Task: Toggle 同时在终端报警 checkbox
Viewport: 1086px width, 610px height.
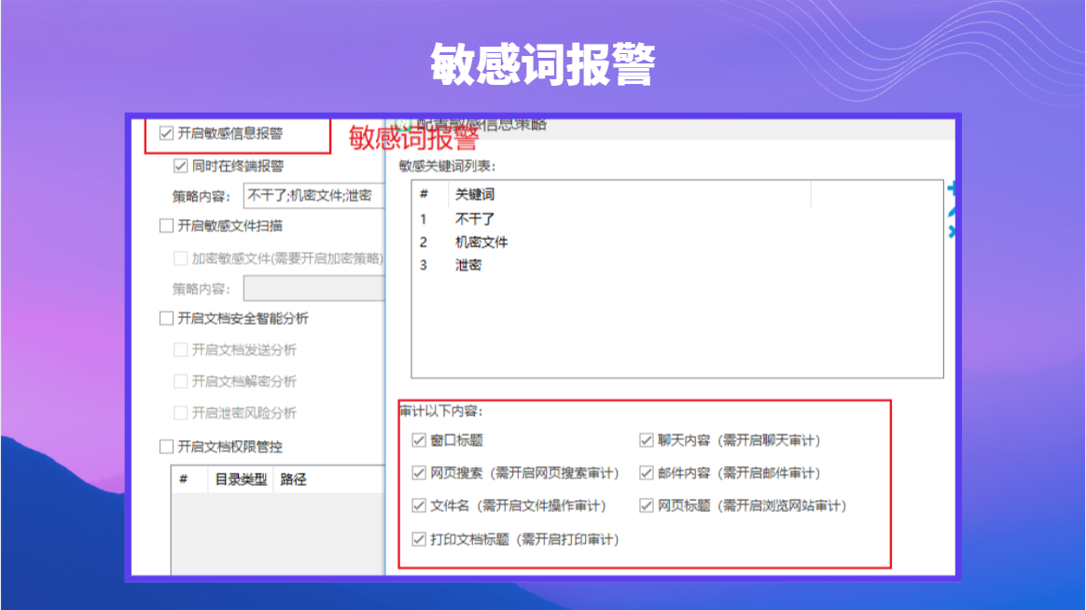Action: click(x=181, y=165)
